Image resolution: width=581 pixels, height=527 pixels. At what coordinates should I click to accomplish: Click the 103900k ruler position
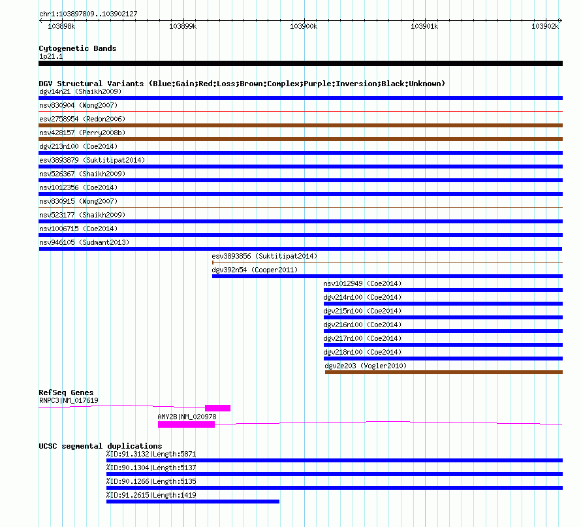point(304,26)
